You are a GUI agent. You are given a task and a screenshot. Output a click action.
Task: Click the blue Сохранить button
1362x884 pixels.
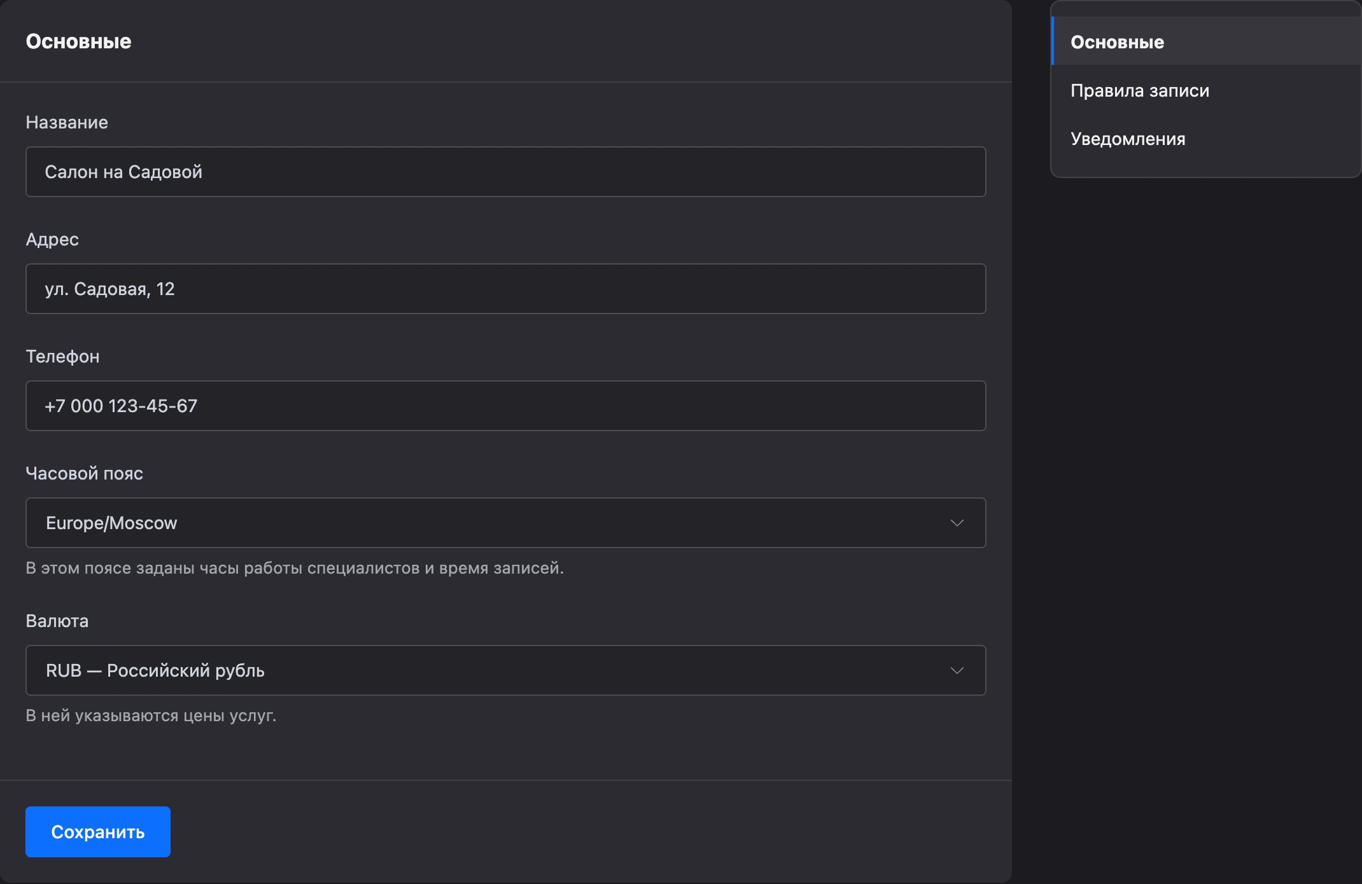(98, 832)
